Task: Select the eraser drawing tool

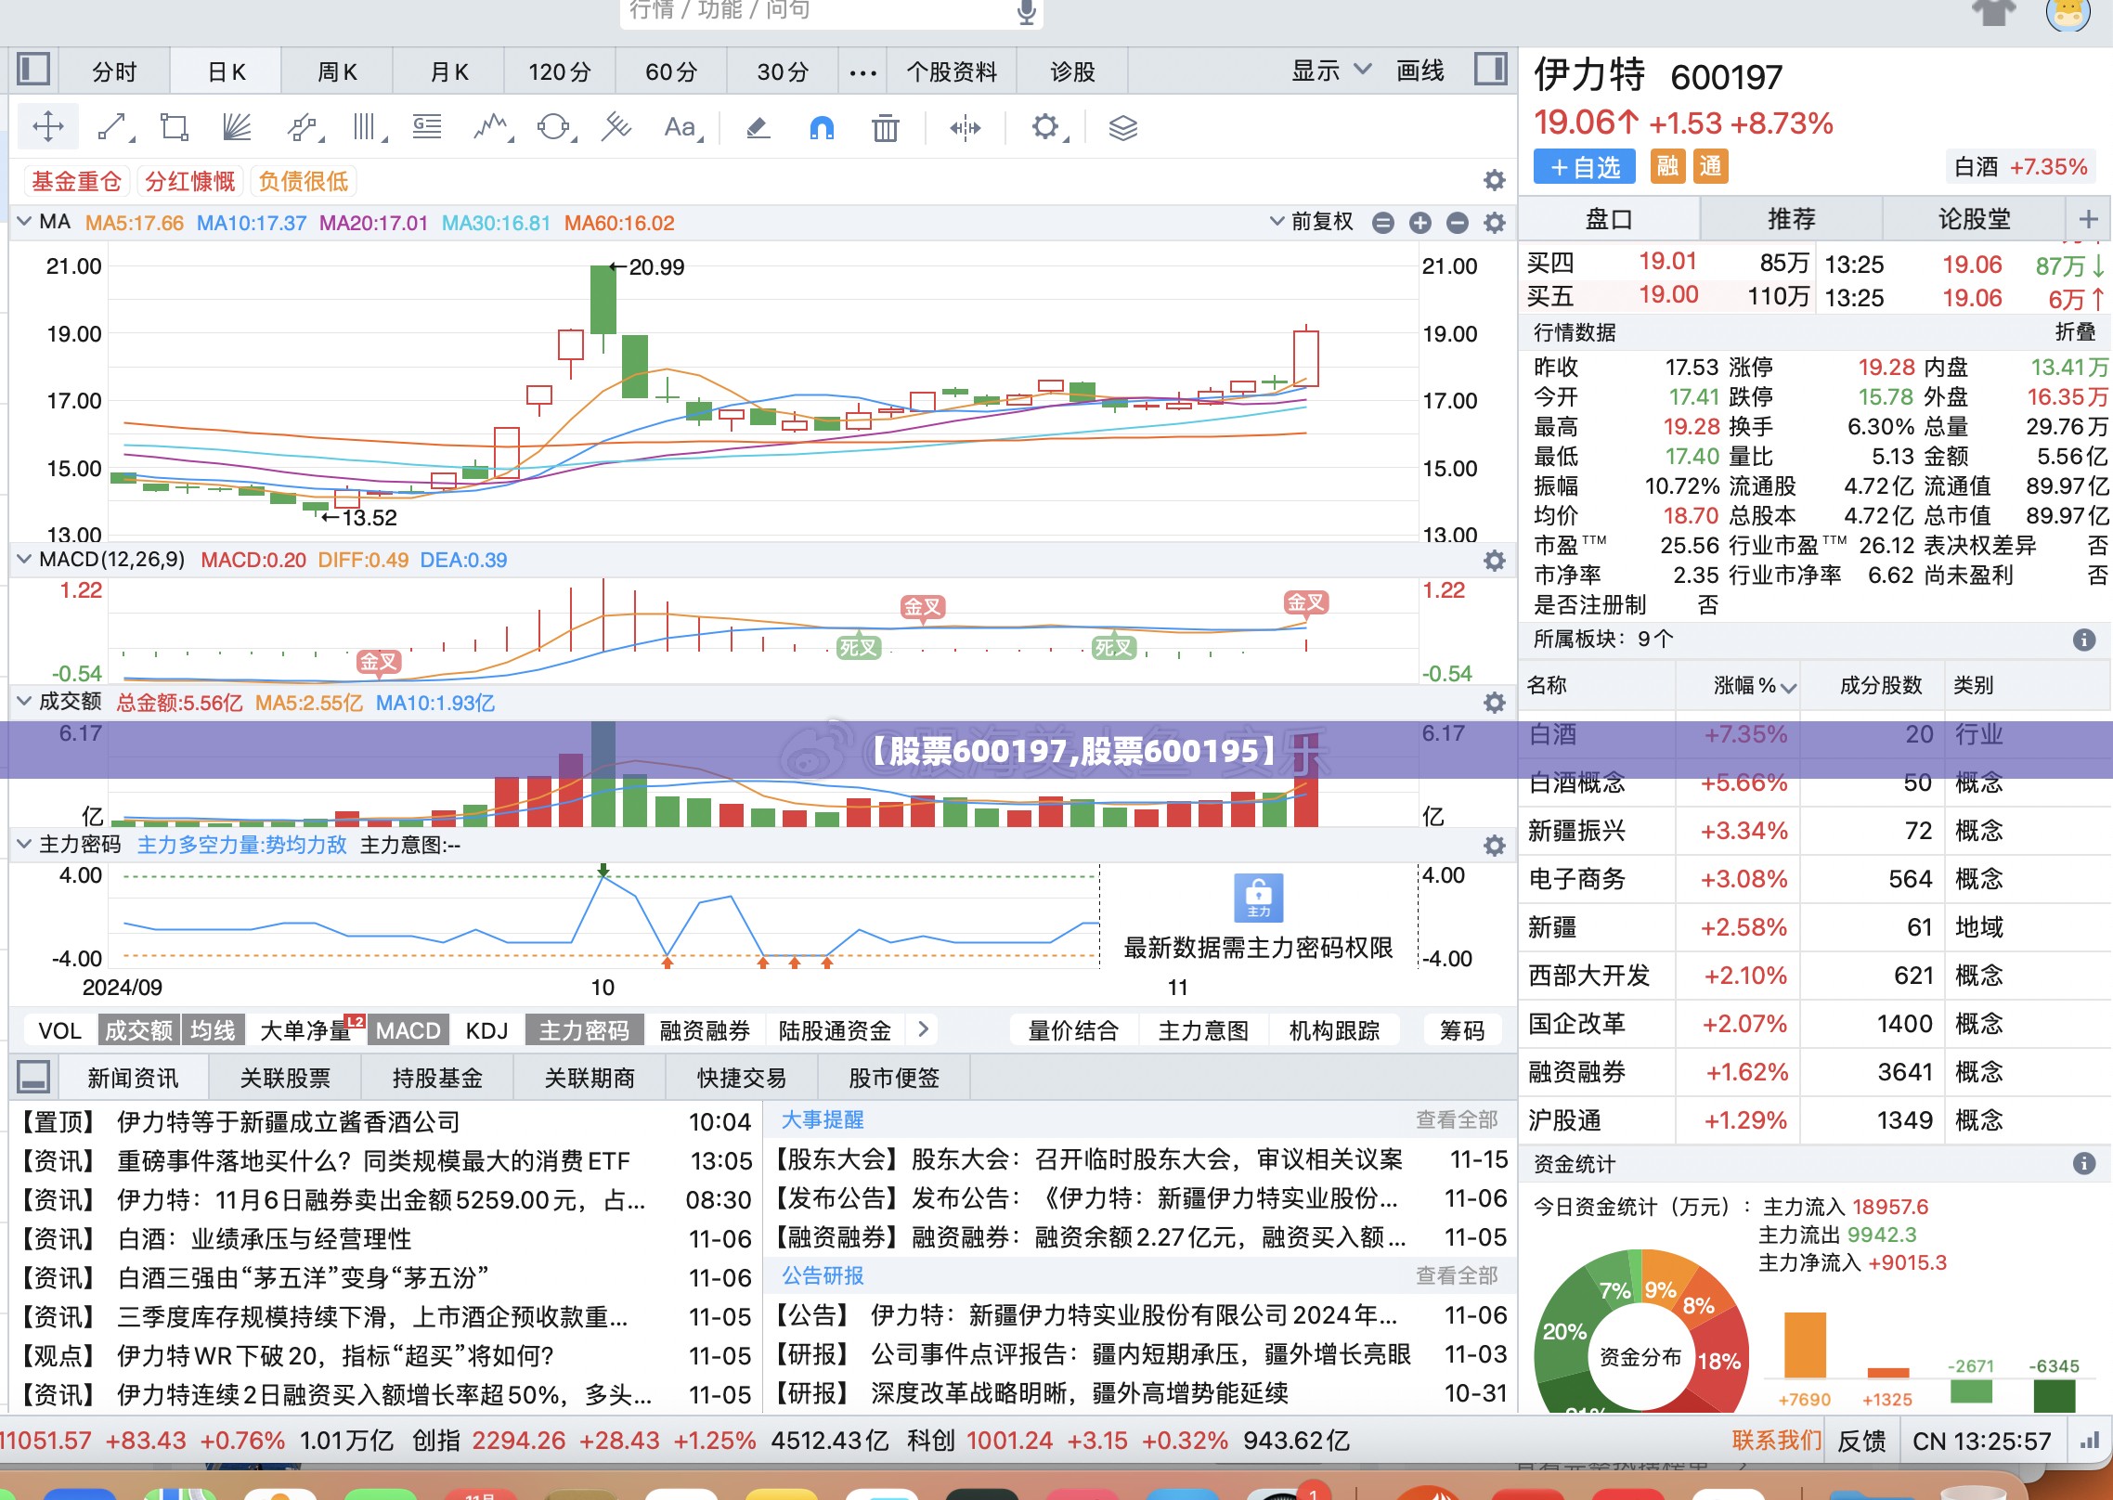Action: [x=758, y=127]
